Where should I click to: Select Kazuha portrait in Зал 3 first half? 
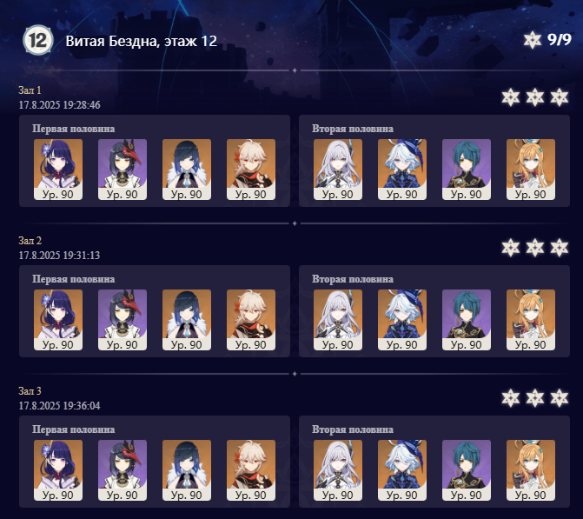pyautogui.click(x=251, y=470)
